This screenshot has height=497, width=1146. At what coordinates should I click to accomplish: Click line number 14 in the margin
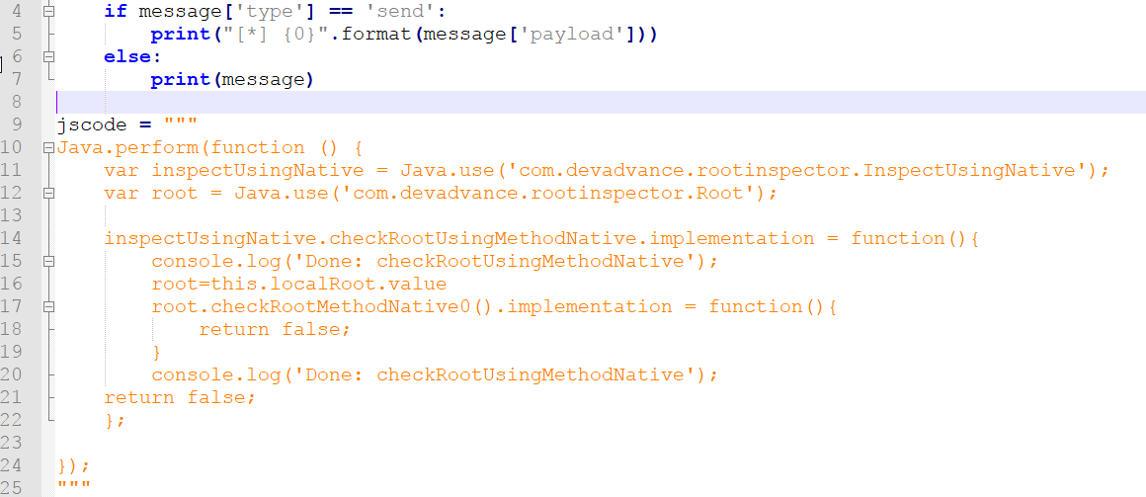click(x=12, y=238)
